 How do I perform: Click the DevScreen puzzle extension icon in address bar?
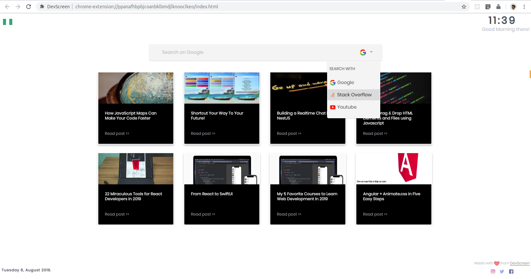click(42, 7)
